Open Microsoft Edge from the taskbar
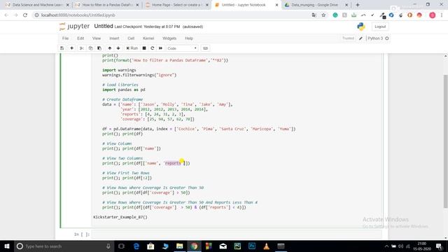The height and width of the screenshot is (252, 448). click(136, 246)
